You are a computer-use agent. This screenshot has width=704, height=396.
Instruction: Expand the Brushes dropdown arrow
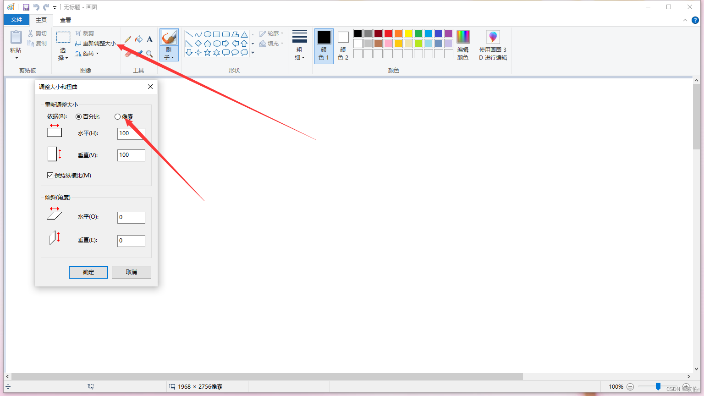(172, 58)
